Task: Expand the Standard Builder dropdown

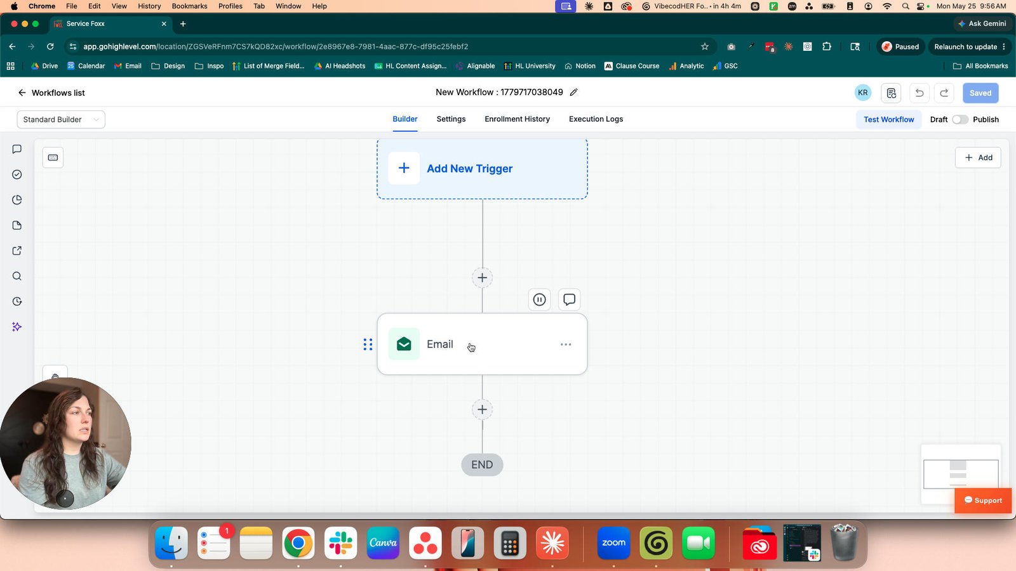Action: 61,119
